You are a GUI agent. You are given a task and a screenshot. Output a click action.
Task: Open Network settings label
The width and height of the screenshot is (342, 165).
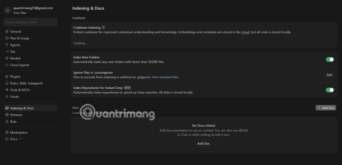click(16, 115)
